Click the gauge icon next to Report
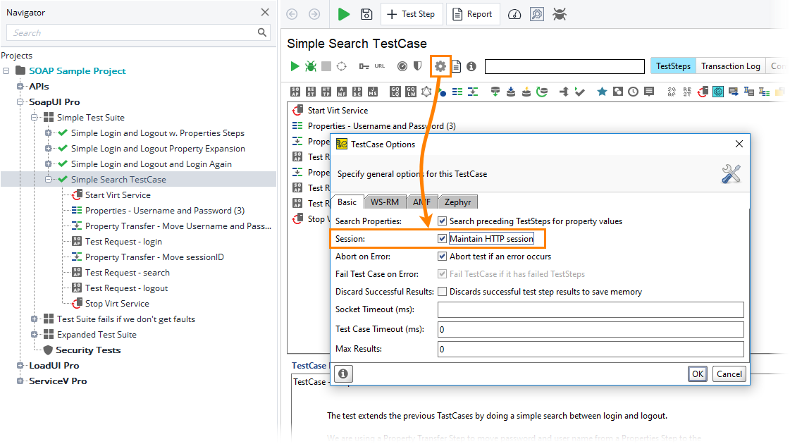 (514, 14)
